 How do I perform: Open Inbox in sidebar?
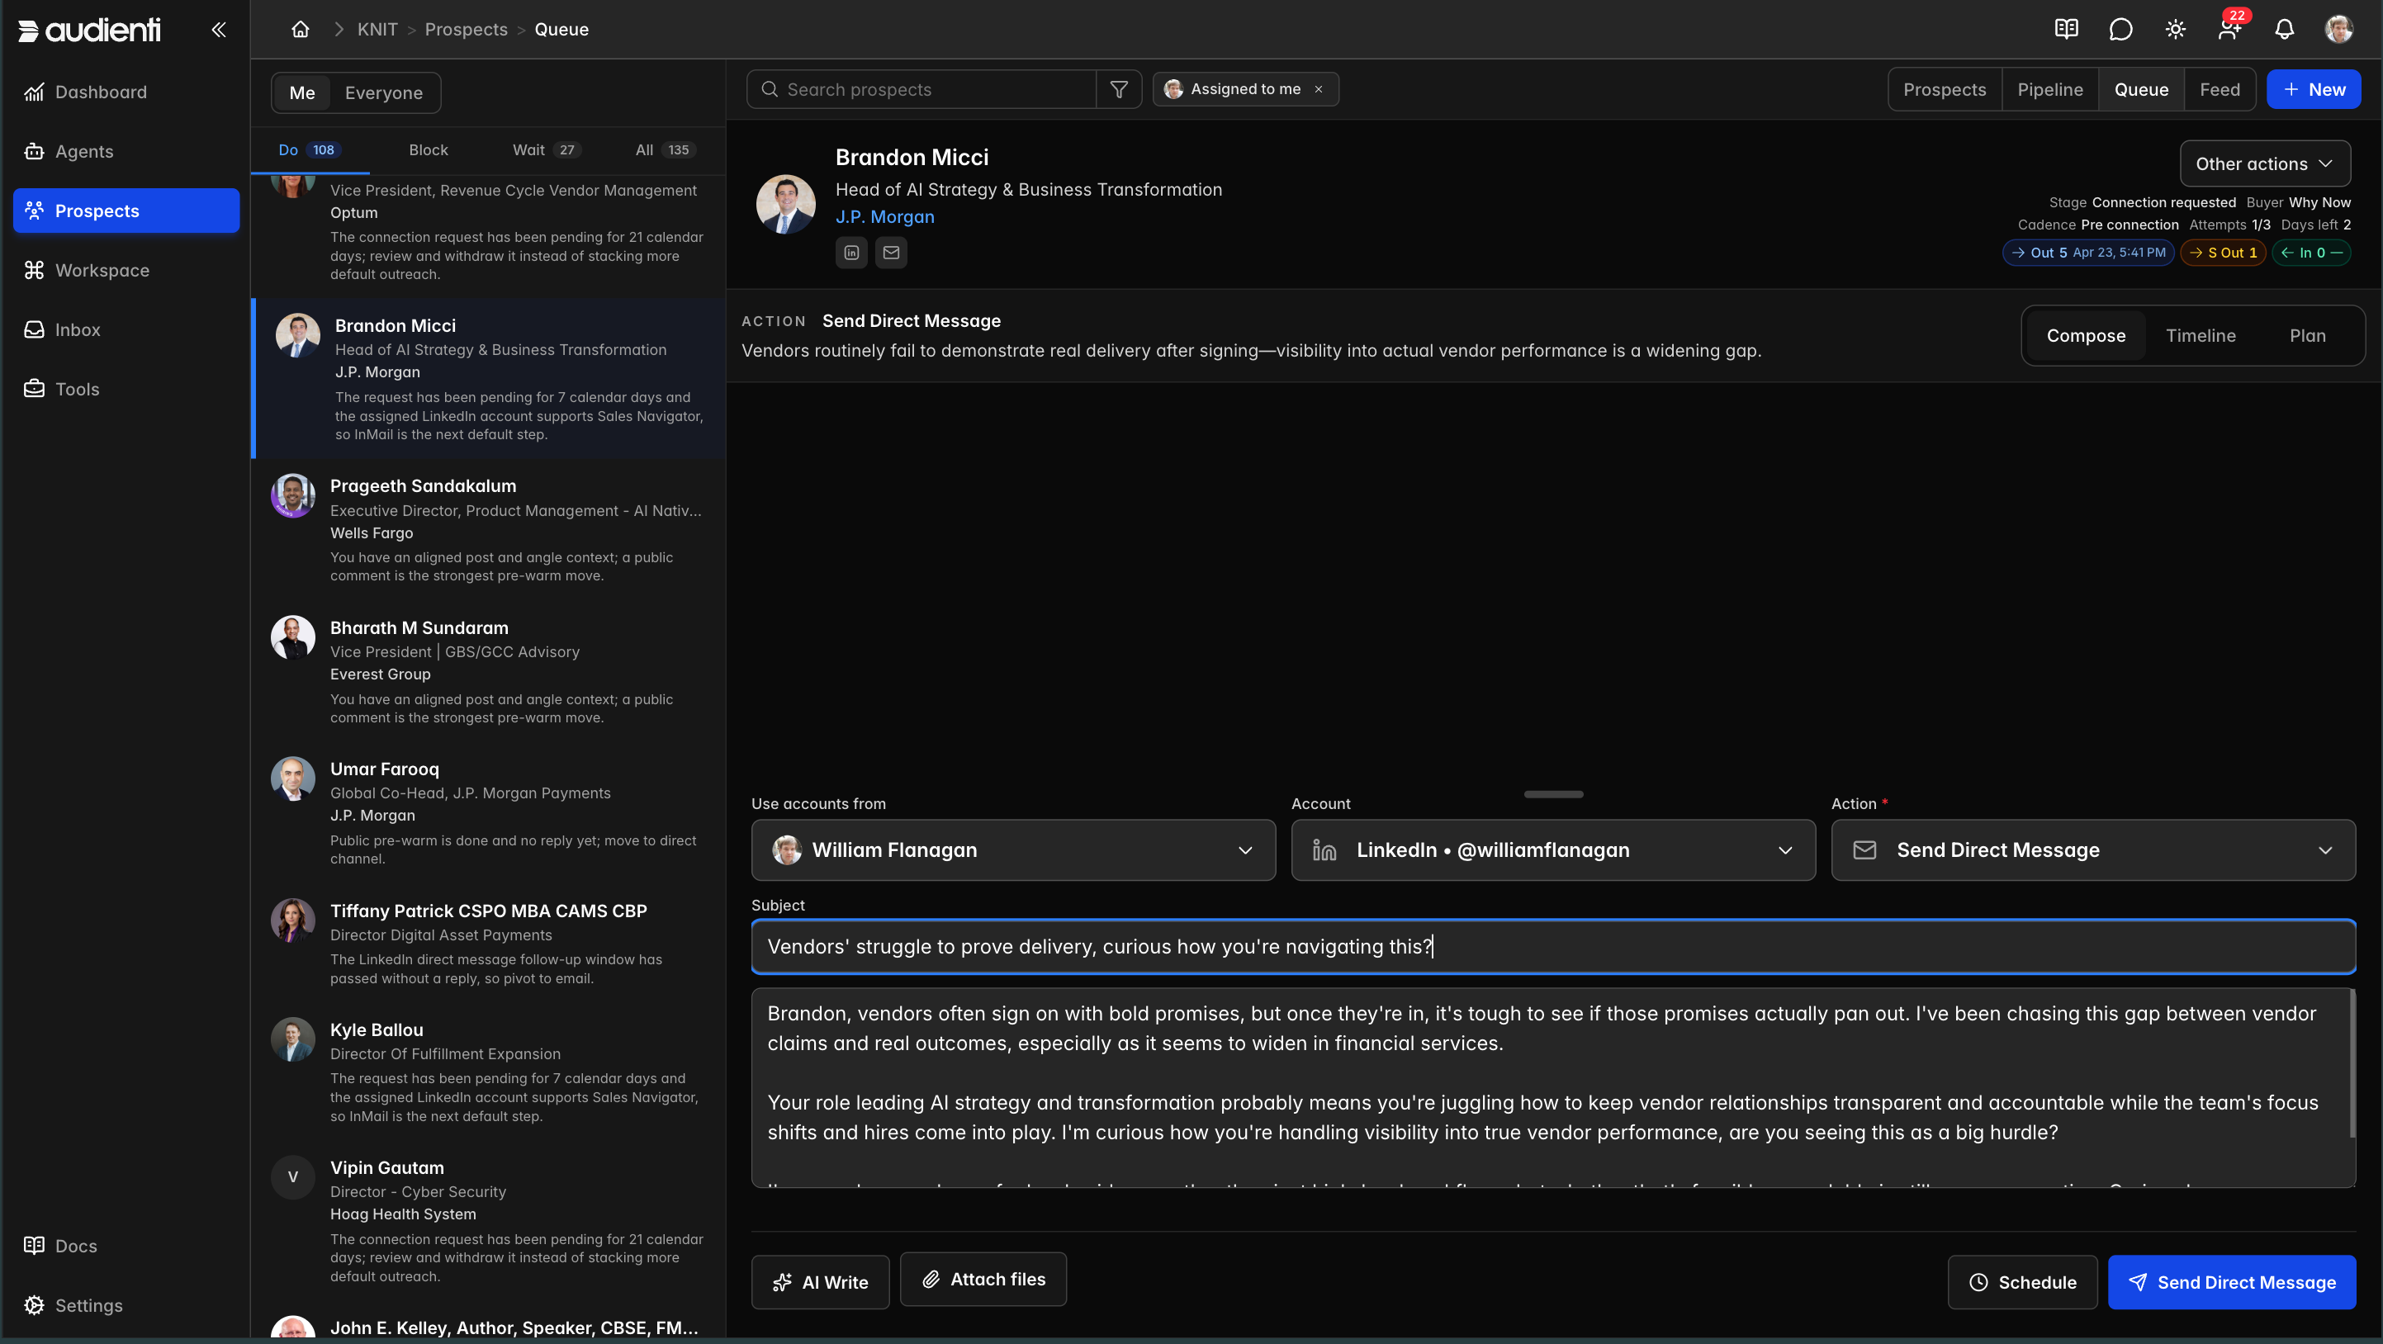[126, 329]
